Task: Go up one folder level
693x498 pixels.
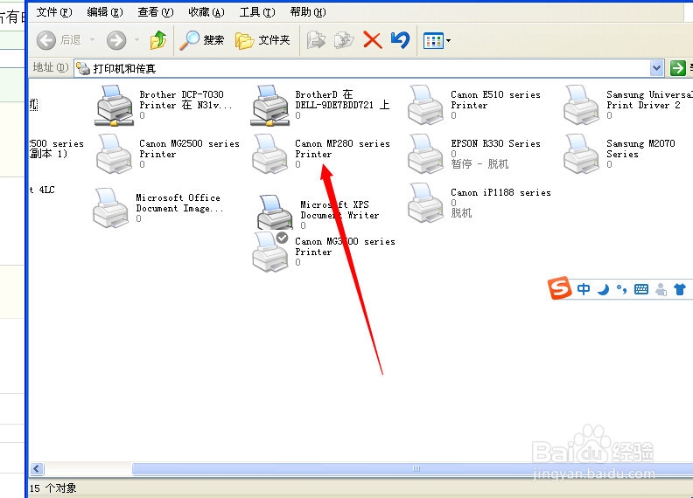Action: tap(158, 40)
